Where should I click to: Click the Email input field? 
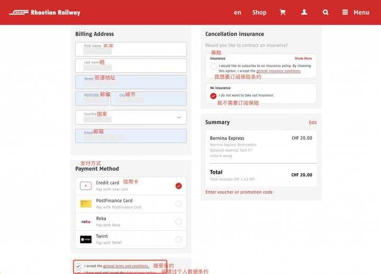(x=131, y=136)
